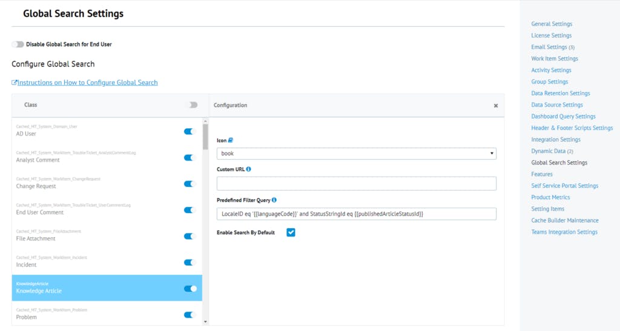Click the Custom URL input field
Viewport: 620px width, 331px height.
point(356,183)
